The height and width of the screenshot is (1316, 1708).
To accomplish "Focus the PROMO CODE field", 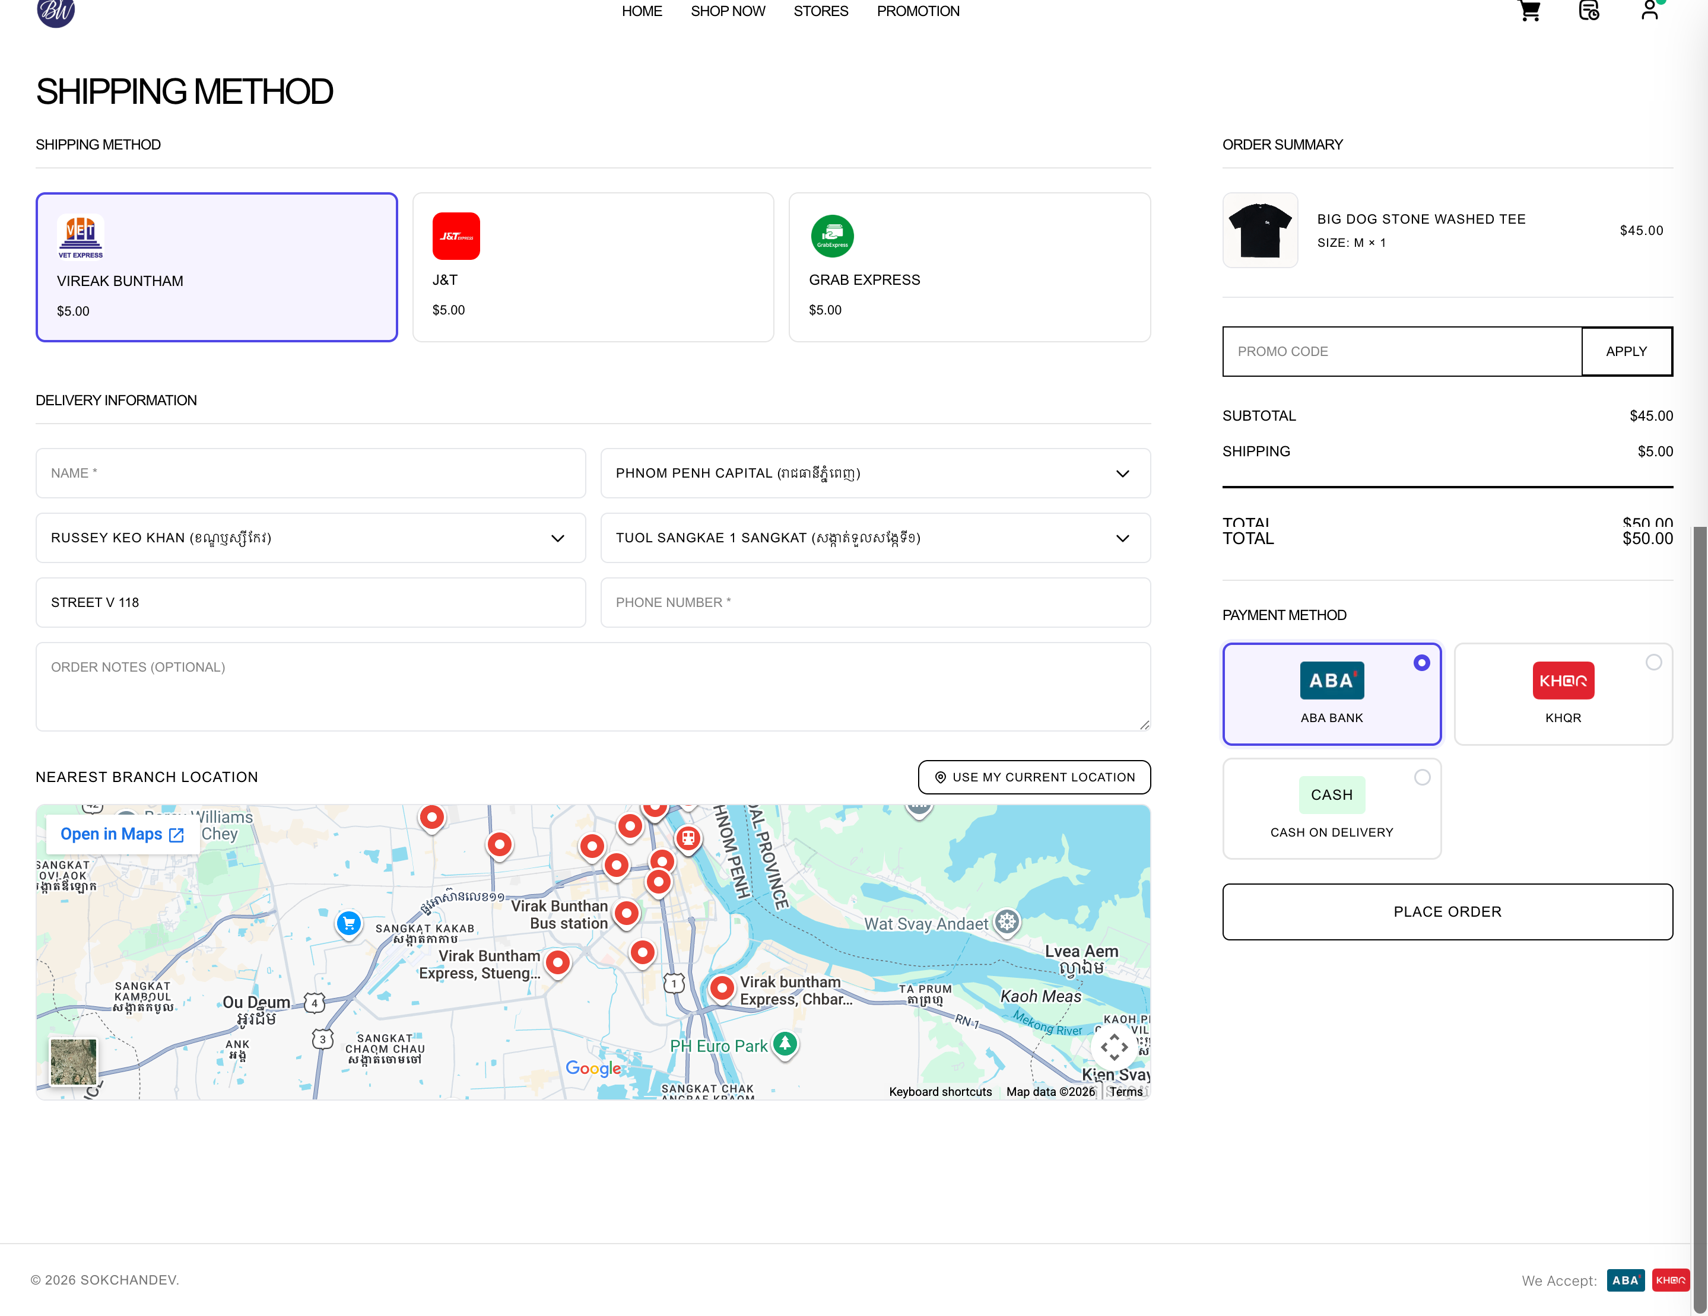I will tap(1401, 352).
